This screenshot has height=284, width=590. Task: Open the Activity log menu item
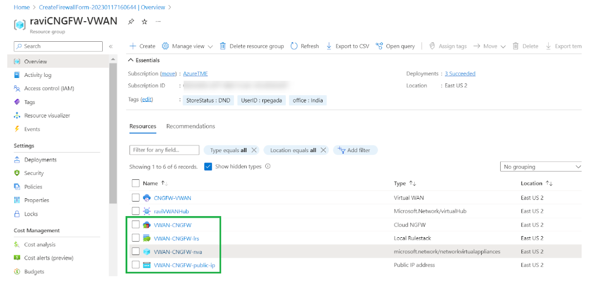tap(37, 75)
